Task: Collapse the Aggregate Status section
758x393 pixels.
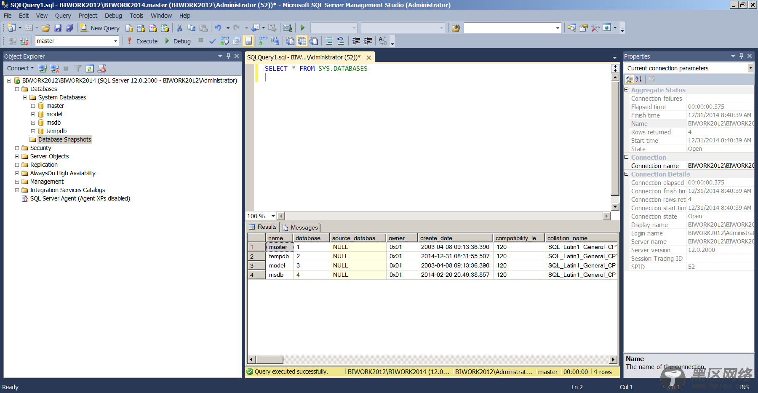Action: point(627,90)
